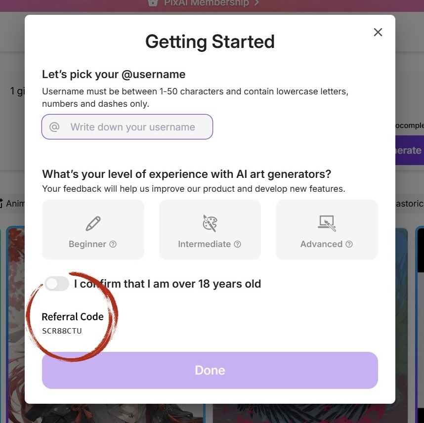Click the chevron beside PixAI Membership

256,2
